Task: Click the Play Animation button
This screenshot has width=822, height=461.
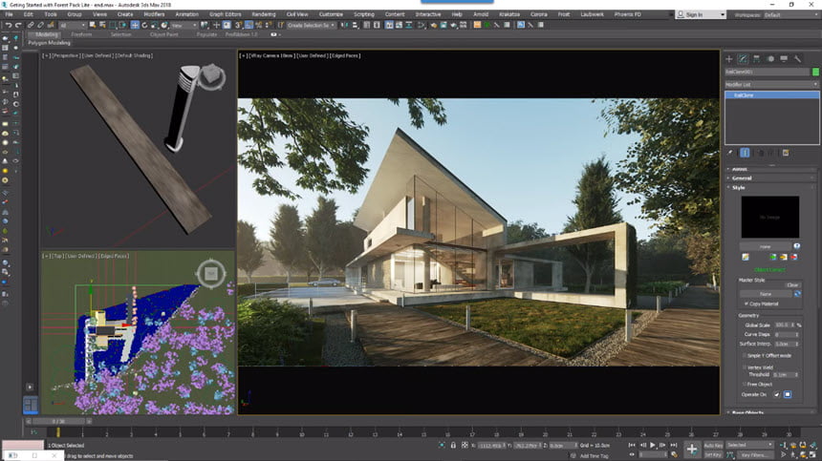Action: tap(653, 446)
